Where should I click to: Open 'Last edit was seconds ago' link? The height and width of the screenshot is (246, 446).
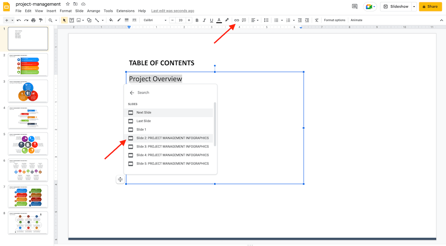click(173, 11)
